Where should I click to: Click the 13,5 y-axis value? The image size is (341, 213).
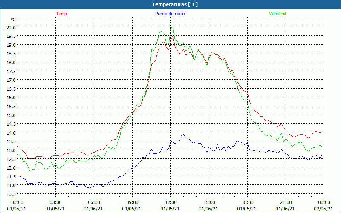click(12, 141)
